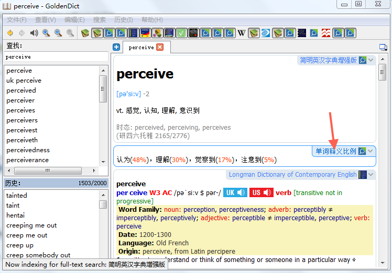Click the 单词释义比例 dictionary title
The width and height of the screenshot is (392, 273).
(x=336, y=151)
